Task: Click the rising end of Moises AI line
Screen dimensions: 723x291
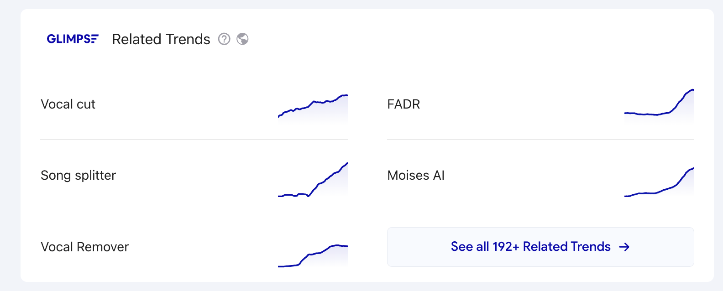Action: tap(688, 171)
